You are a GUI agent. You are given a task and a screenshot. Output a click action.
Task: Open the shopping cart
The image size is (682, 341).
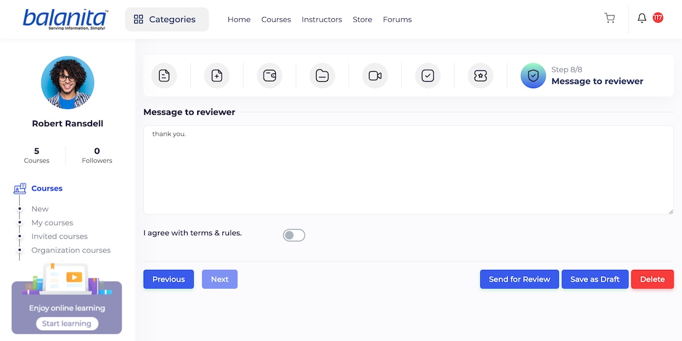click(610, 18)
